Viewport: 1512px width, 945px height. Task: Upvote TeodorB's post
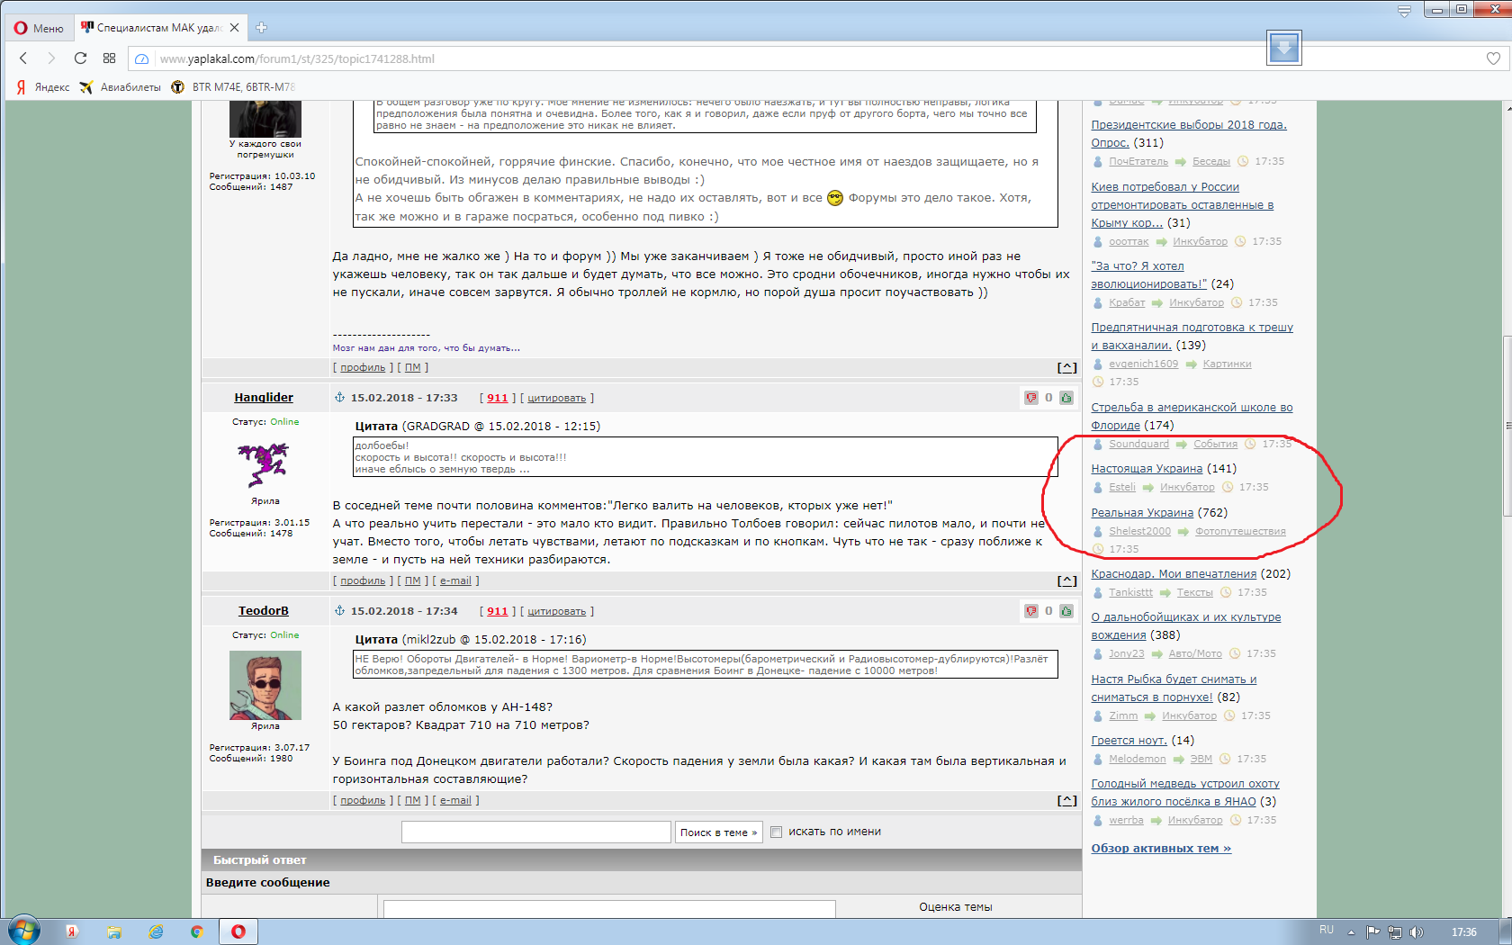click(x=1066, y=611)
